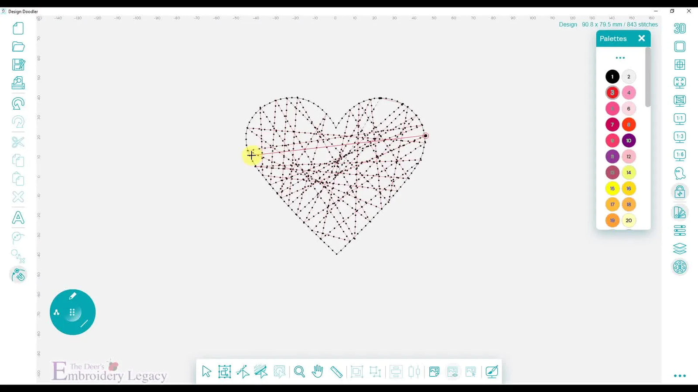The image size is (698, 392).
Task: Select the edit nodes tool
Action: pyautogui.click(x=243, y=372)
